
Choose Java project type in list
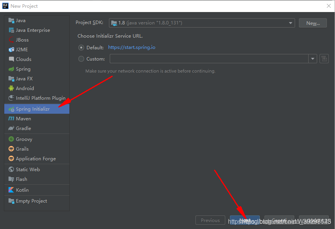pyautogui.click(x=37, y=21)
